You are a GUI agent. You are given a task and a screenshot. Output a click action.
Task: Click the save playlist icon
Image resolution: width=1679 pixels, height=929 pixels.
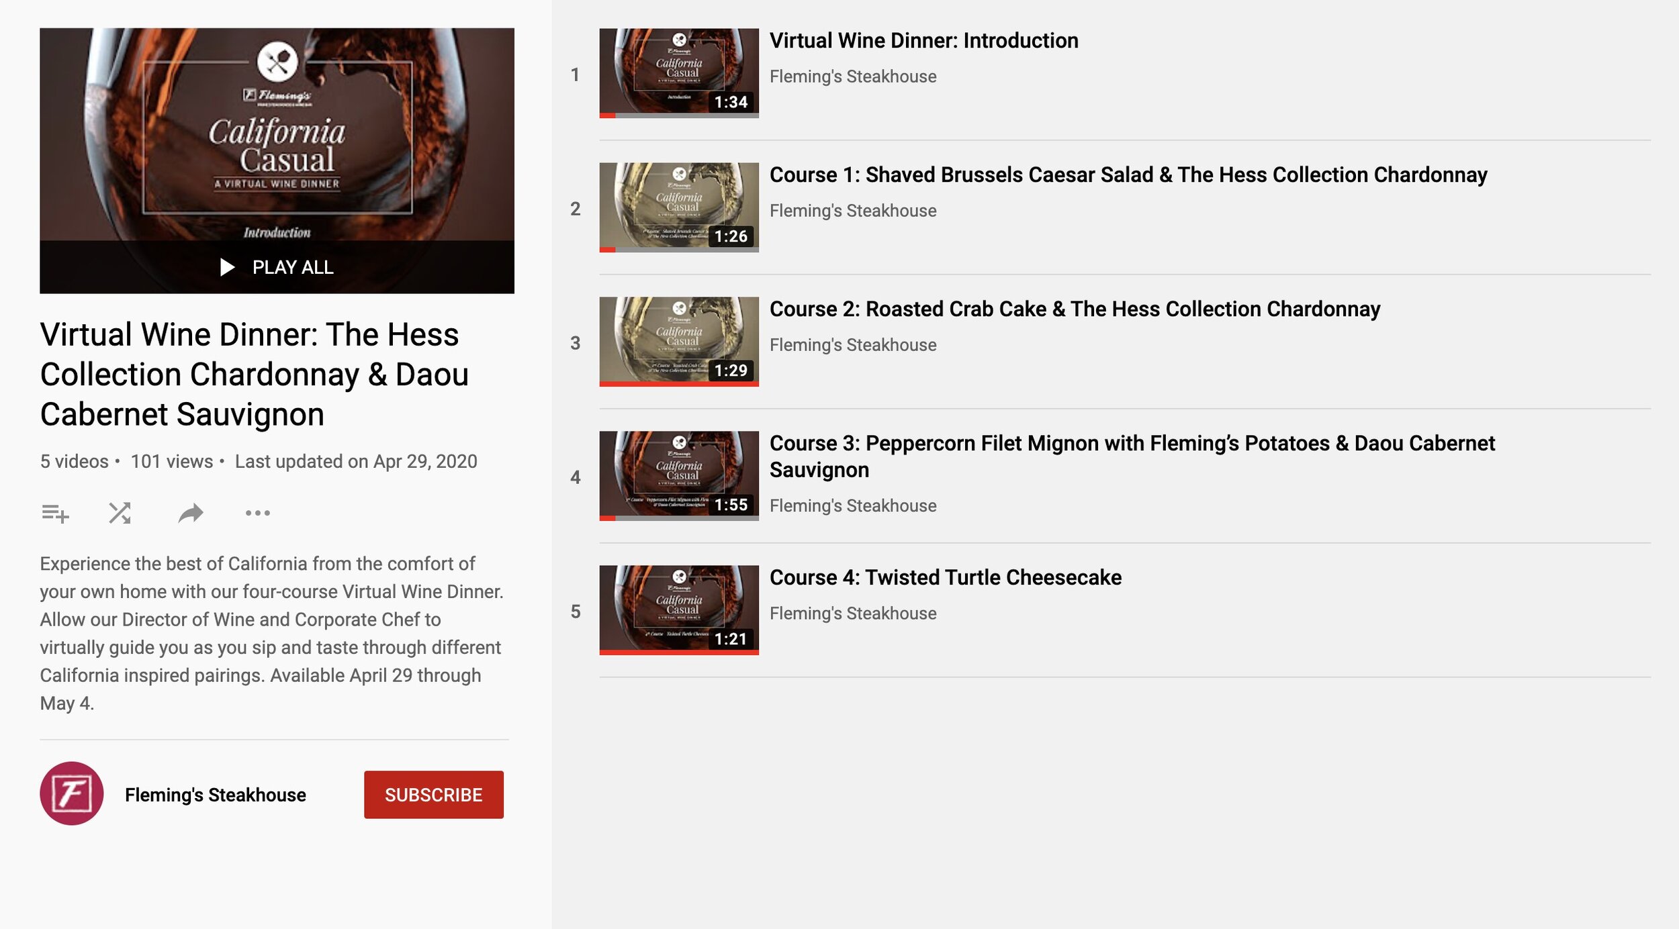(x=55, y=514)
